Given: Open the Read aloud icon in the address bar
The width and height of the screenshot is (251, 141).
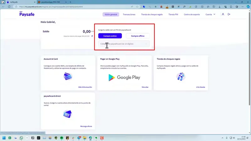Looking at the screenshot, I should (132, 7).
